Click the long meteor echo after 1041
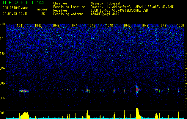The image size is (187, 119). 24,91
